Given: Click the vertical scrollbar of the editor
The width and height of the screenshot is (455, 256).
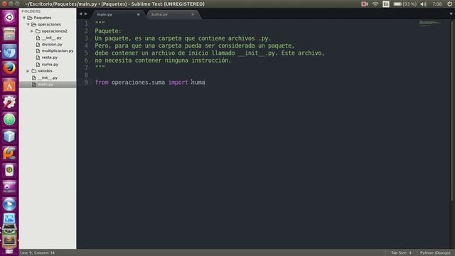Looking at the screenshot, I should [452, 110].
